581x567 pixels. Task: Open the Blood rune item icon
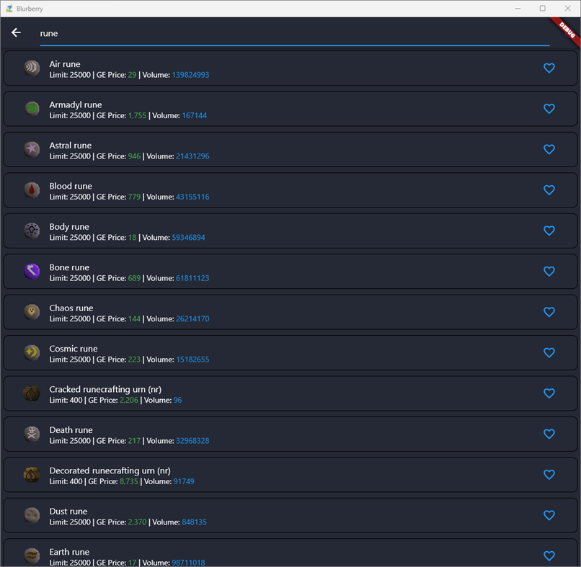click(32, 190)
